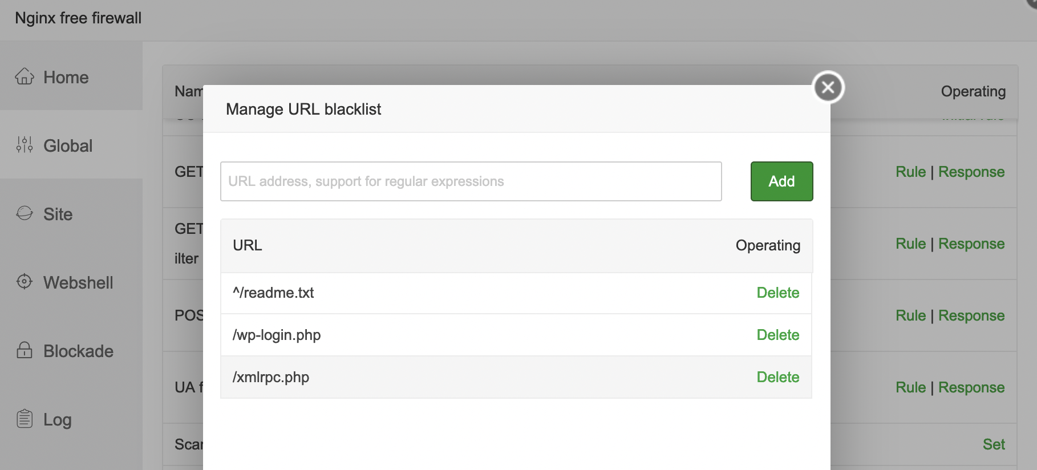Close the Manage URL blacklist dialog
1037x470 pixels.
[828, 87]
